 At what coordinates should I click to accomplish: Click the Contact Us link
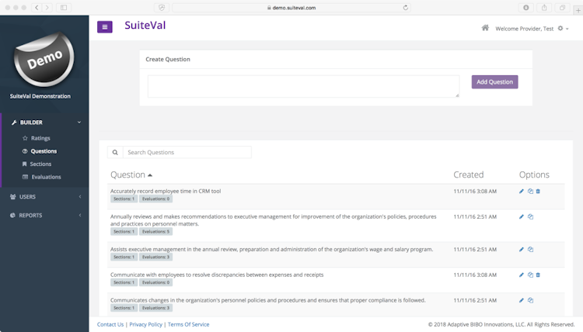tap(110, 324)
